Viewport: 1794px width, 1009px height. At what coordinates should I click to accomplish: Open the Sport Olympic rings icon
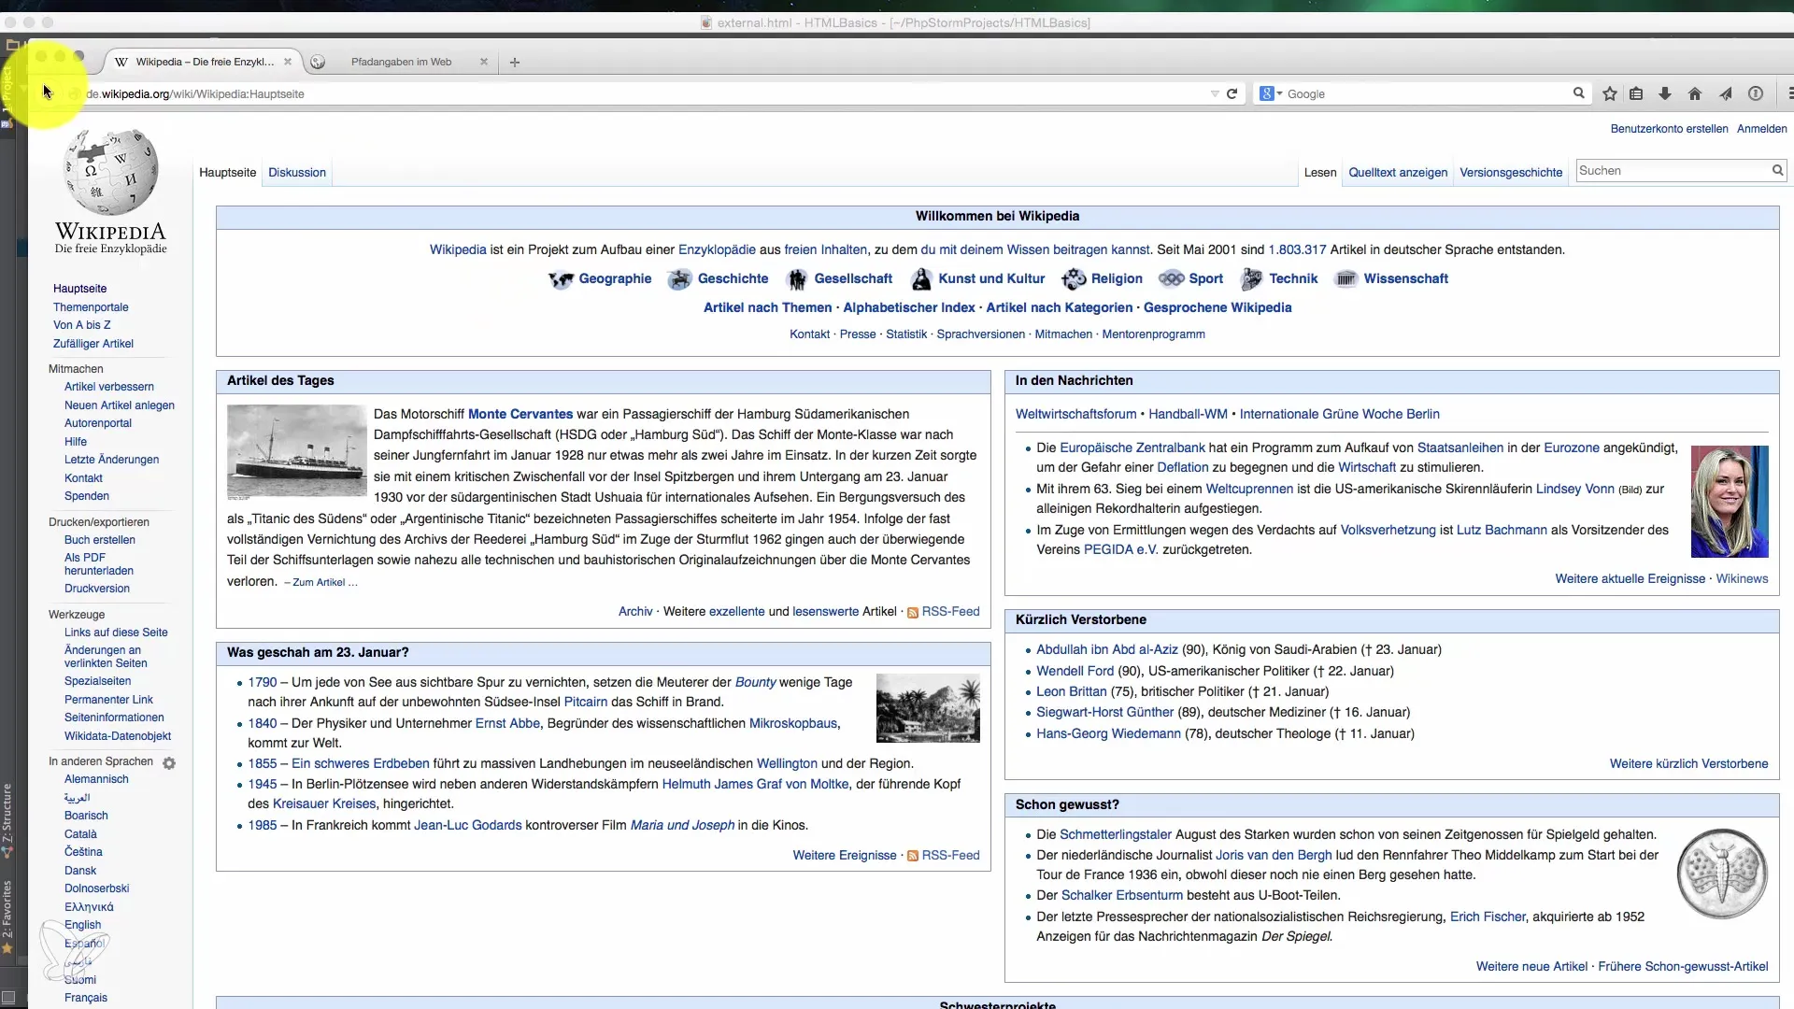pyautogui.click(x=1171, y=278)
